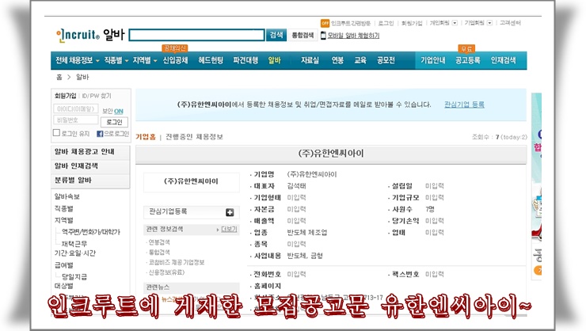Switch to 진행중인 채용정보 tab
Viewport: 586px width, 331px height.
[x=194, y=137]
